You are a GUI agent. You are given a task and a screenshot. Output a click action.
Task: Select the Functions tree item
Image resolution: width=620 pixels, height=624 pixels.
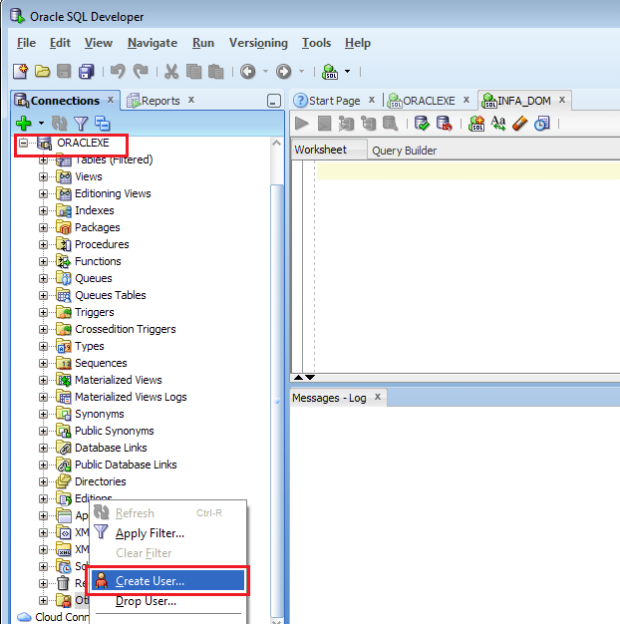tap(98, 261)
